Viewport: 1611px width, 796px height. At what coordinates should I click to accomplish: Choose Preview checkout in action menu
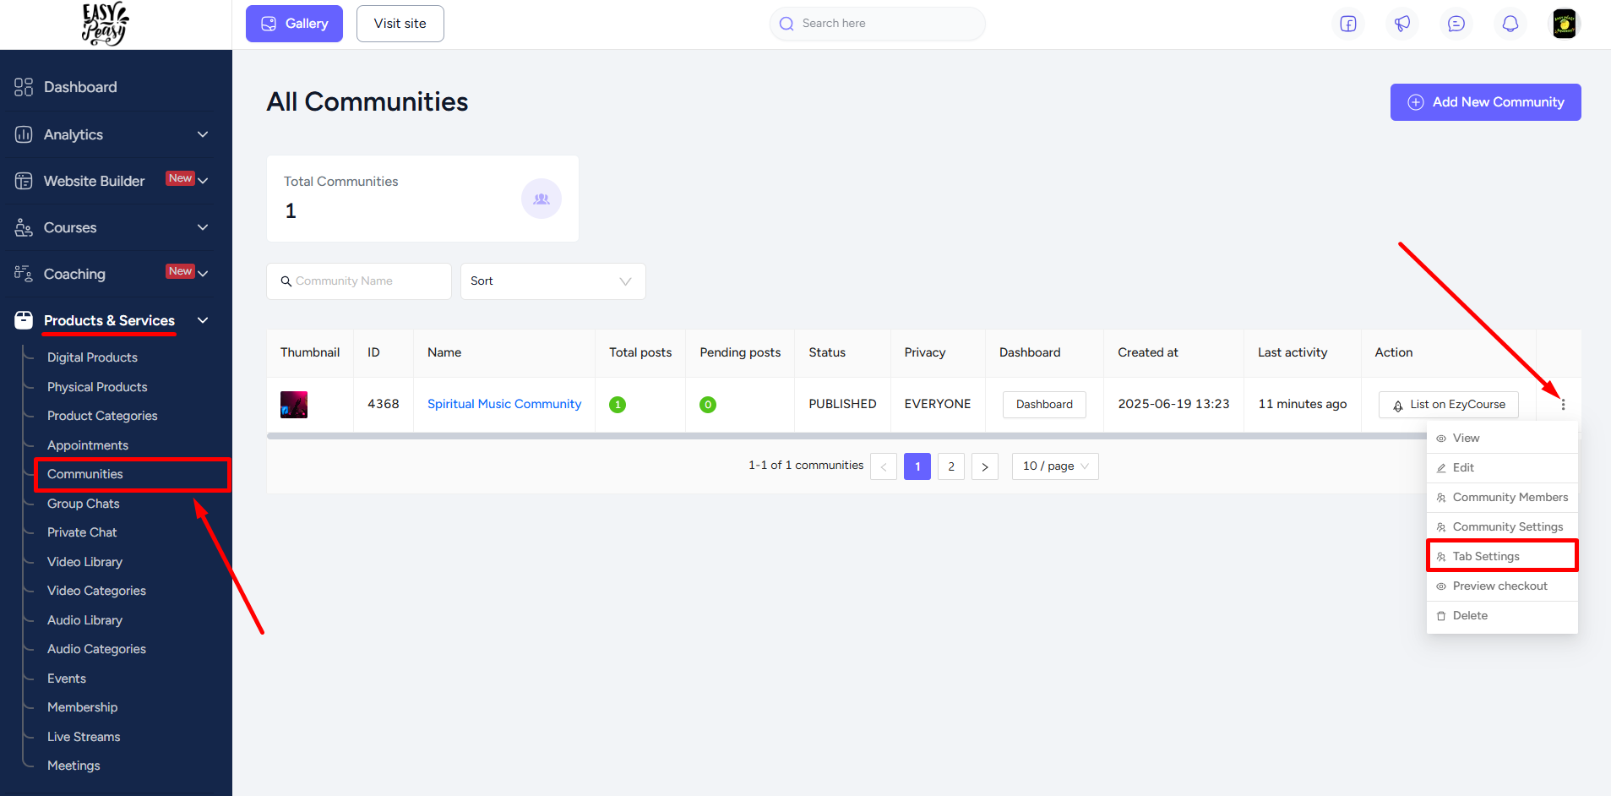(1502, 586)
